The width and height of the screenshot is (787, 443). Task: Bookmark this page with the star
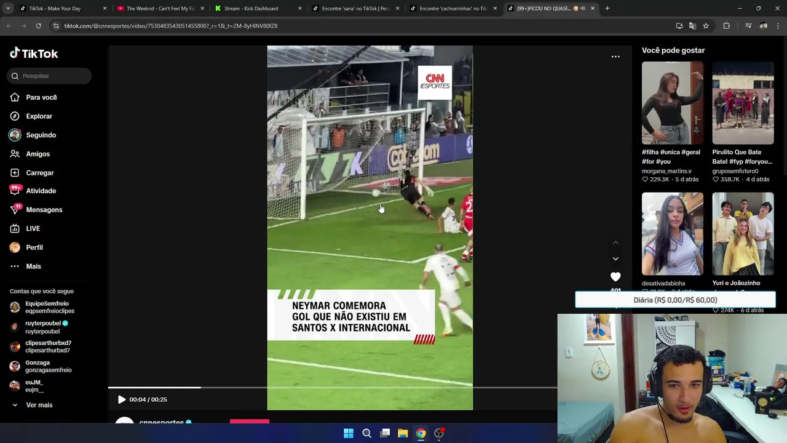pos(706,26)
